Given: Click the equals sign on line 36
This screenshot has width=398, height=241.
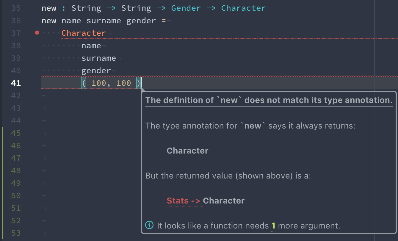Looking at the screenshot, I should point(163,21).
